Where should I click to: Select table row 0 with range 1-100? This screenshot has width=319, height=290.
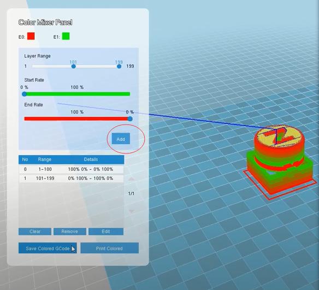tap(71, 169)
